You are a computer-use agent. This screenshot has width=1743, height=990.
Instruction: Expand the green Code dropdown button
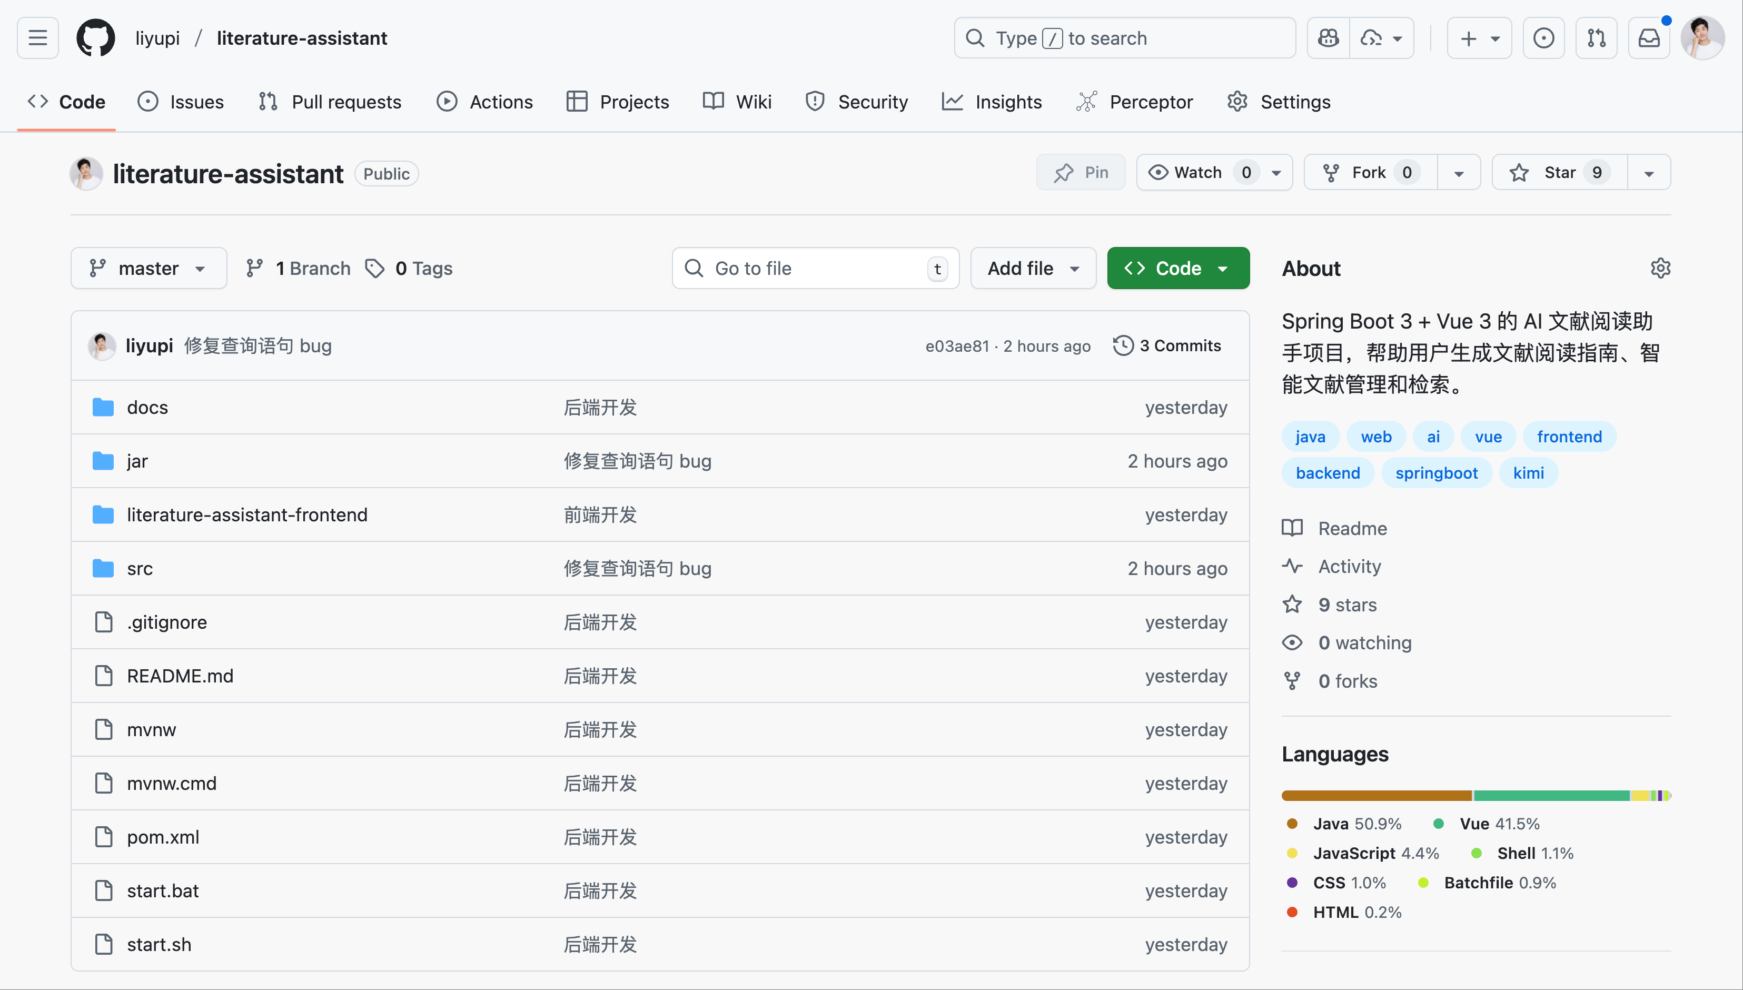1177,268
